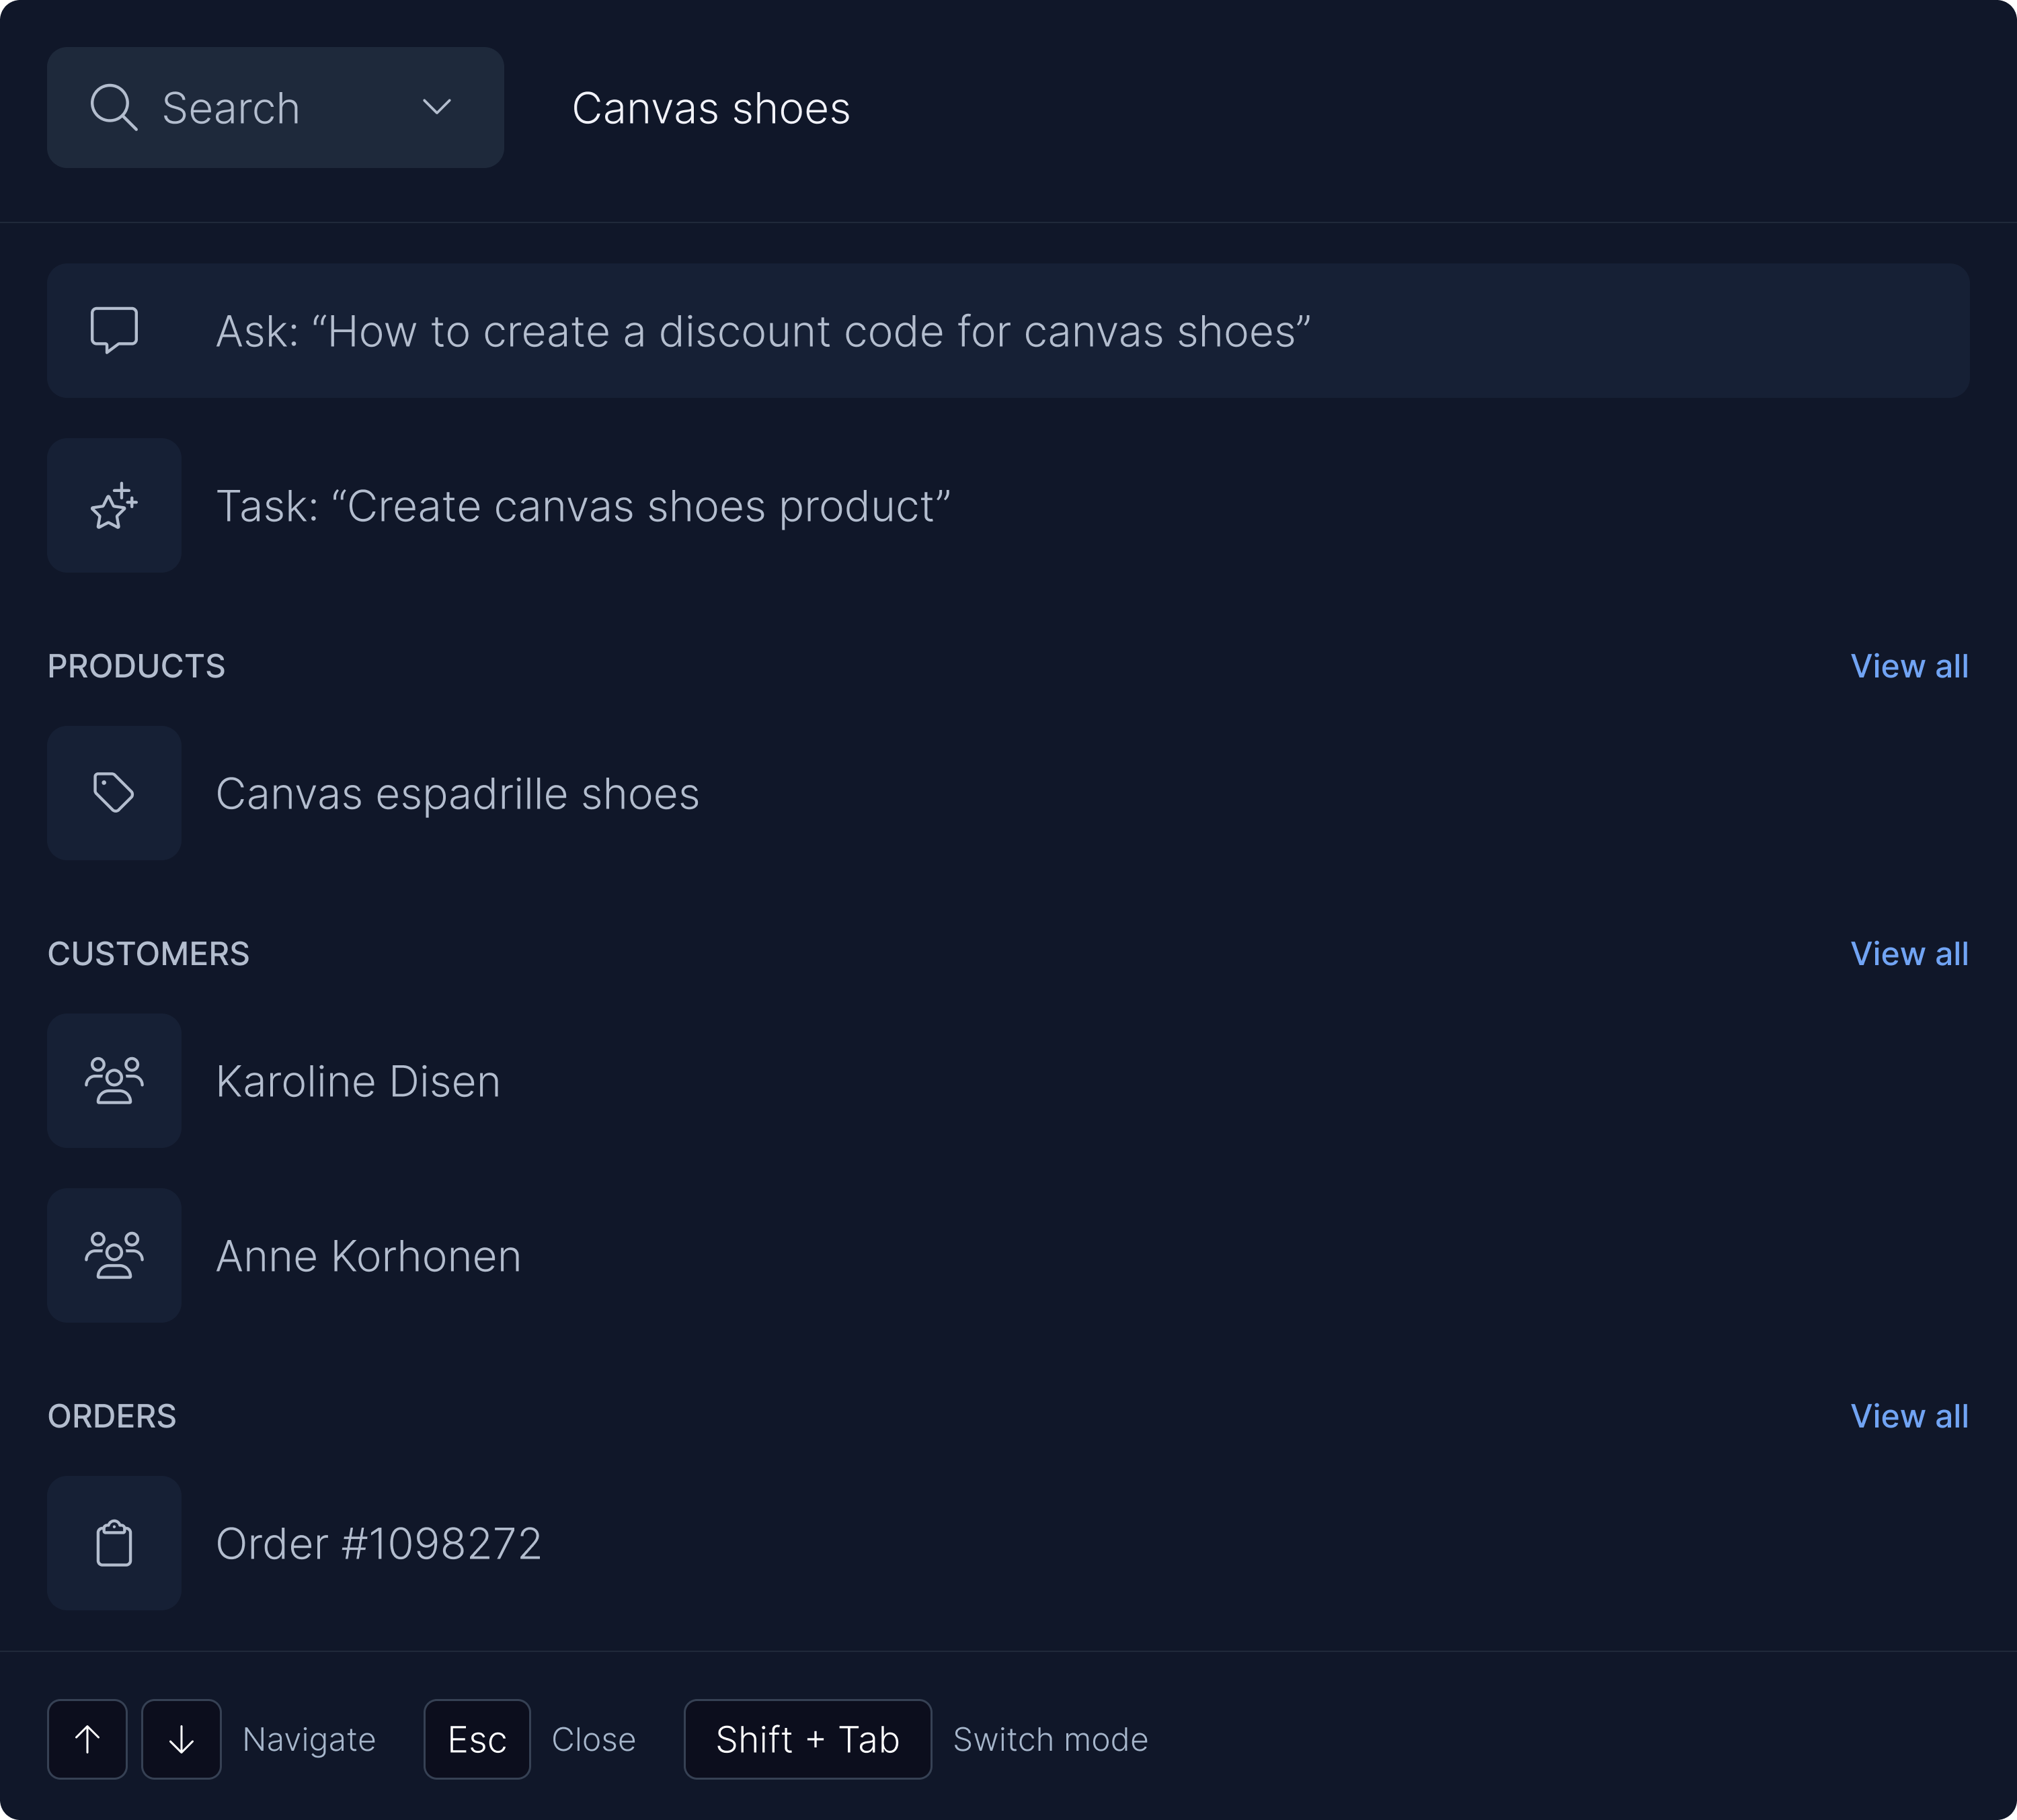Click the sparkle Task icon

click(x=113, y=505)
